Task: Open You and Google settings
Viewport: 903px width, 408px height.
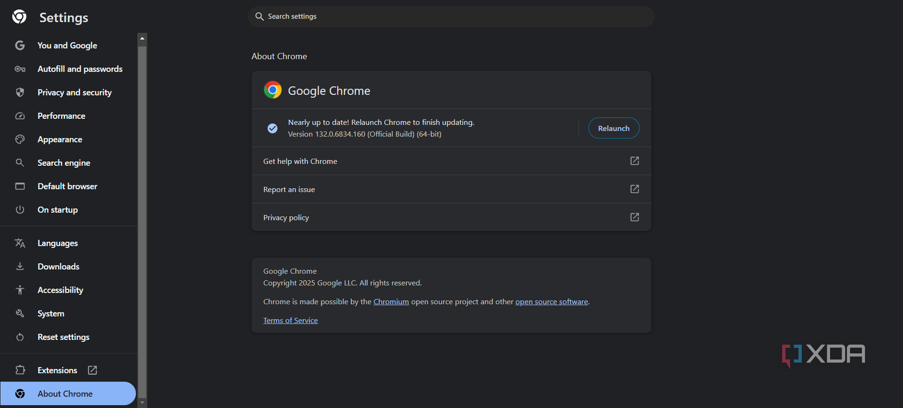Action: point(69,46)
